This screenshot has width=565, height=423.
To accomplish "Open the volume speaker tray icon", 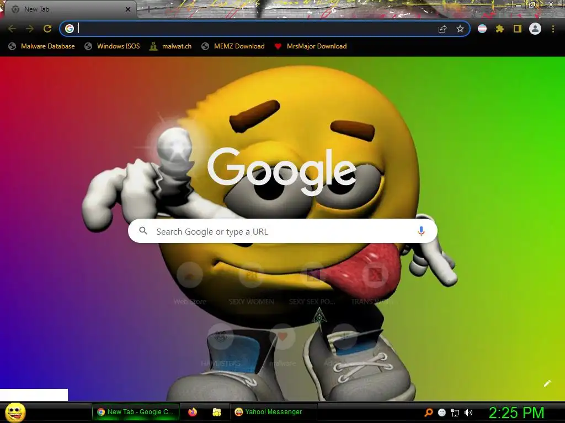I will 468,413.
